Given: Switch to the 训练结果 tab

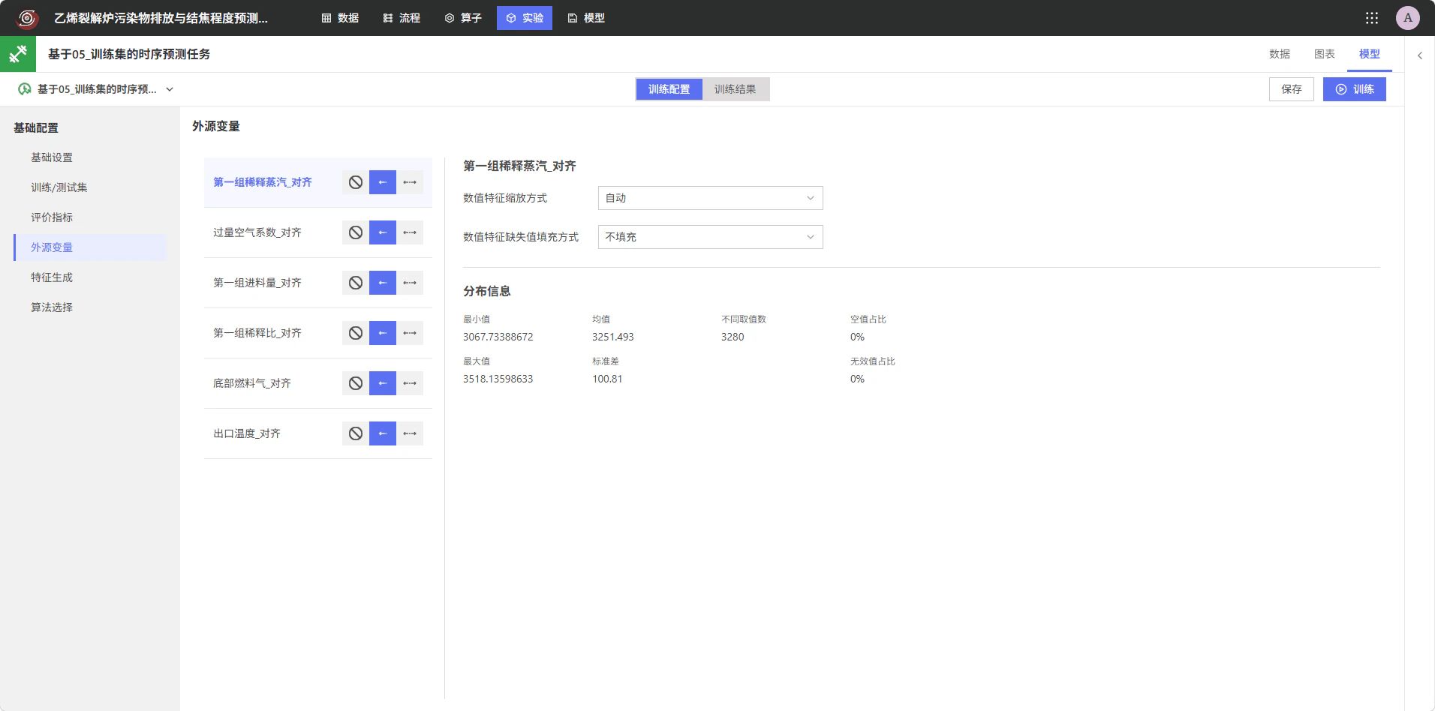Looking at the screenshot, I should (735, 89).
